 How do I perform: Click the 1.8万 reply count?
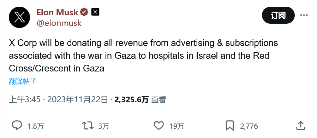(36, 126)
